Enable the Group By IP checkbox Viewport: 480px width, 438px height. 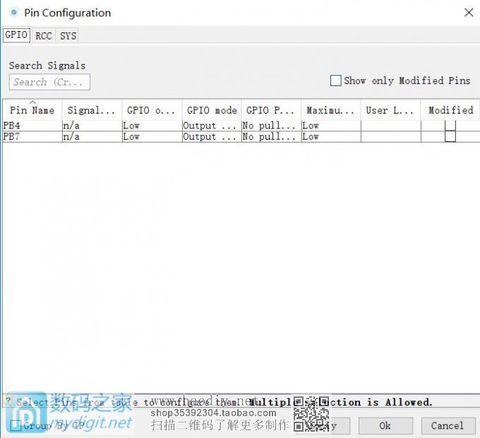pos(16,425)
